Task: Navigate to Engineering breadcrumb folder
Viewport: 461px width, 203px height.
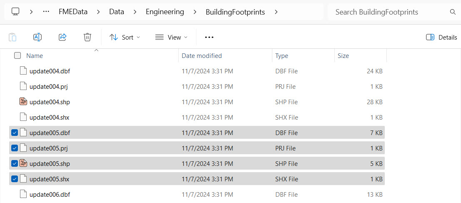Action: (165, 12)
